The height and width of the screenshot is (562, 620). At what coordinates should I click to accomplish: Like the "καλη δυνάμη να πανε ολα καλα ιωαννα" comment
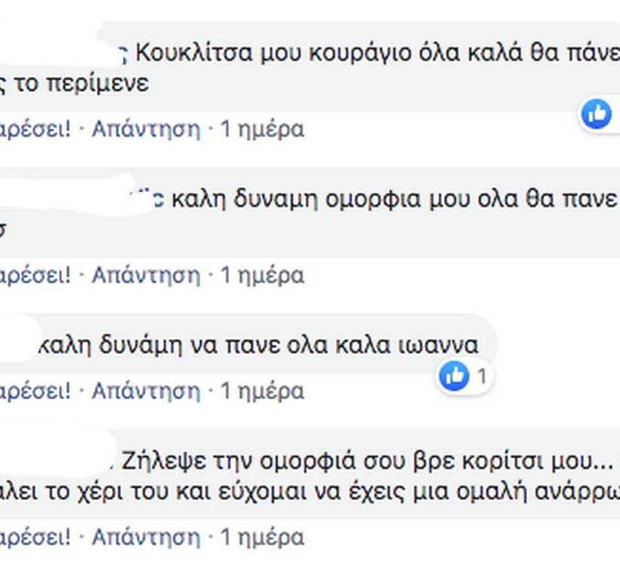pyautogui.click(x=35, y=391)
